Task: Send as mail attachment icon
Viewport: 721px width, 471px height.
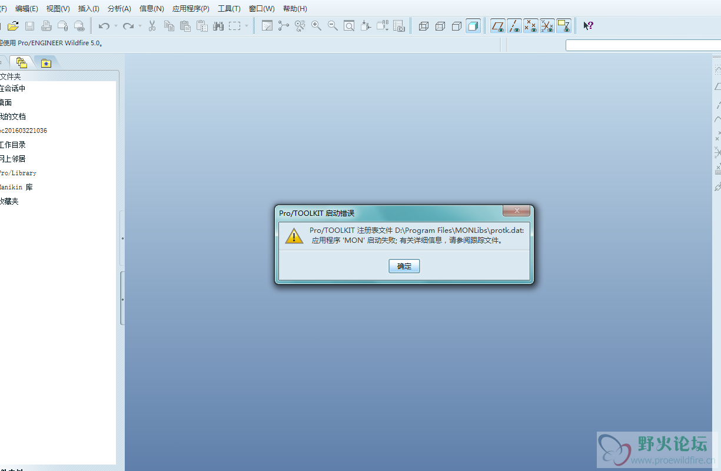Action: point(62,26)
